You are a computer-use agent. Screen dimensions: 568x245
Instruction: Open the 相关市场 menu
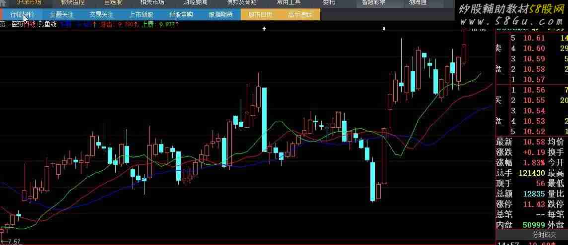[152, 2]
